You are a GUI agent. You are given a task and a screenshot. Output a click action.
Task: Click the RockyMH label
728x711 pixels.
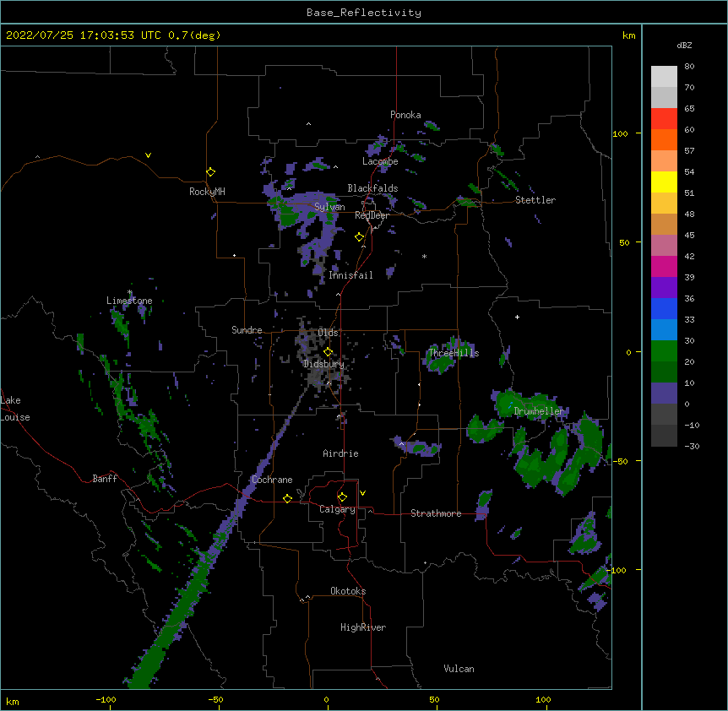click(x=207, y=192)
